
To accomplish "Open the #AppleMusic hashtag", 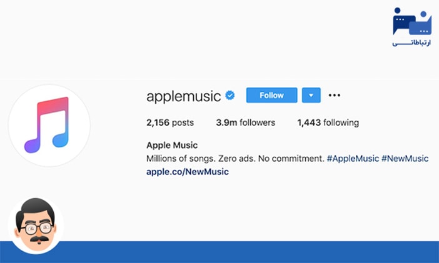I will pyautogui.click(x=352, y=159).
